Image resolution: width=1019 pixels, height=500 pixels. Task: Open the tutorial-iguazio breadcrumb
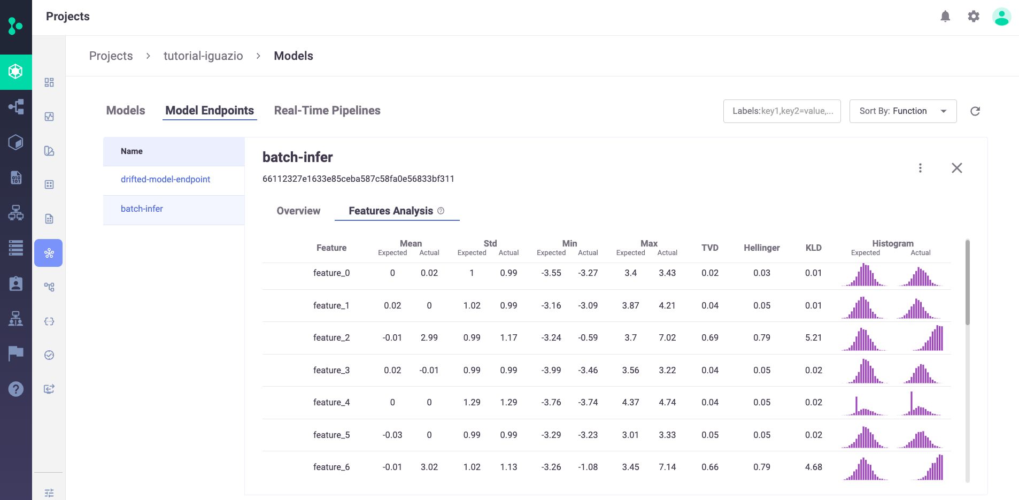[203, 56]
